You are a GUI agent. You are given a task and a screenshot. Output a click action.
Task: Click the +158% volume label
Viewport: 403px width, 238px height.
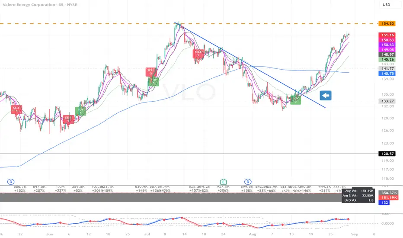click(247, 191)
